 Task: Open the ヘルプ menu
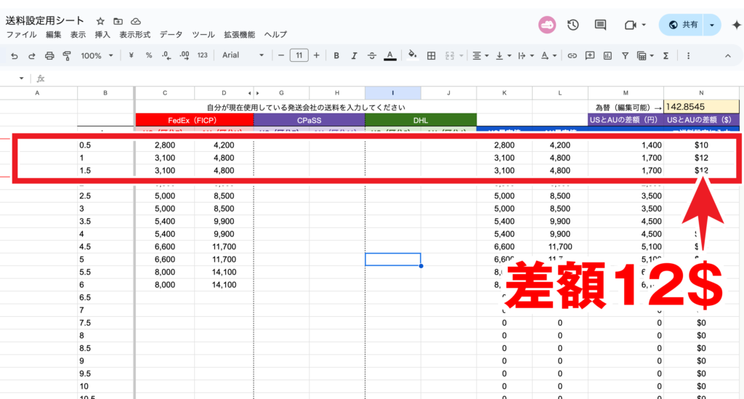pyautogui.click(x=275, y=35)
